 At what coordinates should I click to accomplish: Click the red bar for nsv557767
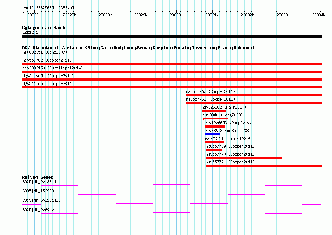254,95
